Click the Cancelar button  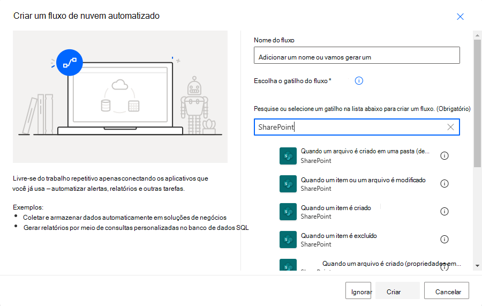click(x=447, y=290)
